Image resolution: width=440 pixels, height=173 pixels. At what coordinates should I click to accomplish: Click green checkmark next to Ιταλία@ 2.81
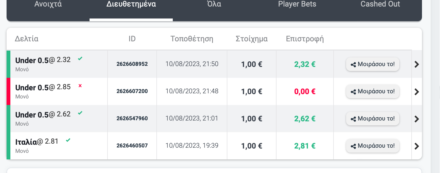tap(68, 140)
